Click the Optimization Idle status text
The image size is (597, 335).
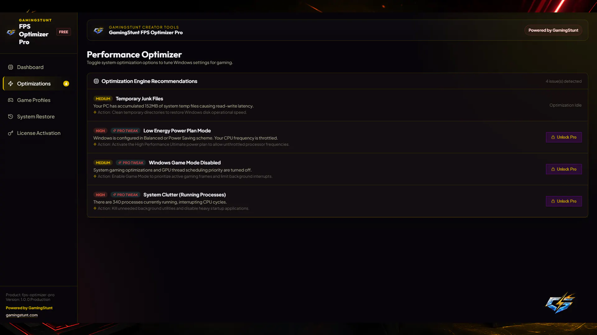565,105
